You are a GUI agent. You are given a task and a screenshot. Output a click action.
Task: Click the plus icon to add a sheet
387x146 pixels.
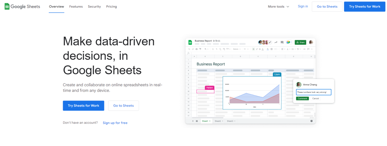[x=193, y=121]
